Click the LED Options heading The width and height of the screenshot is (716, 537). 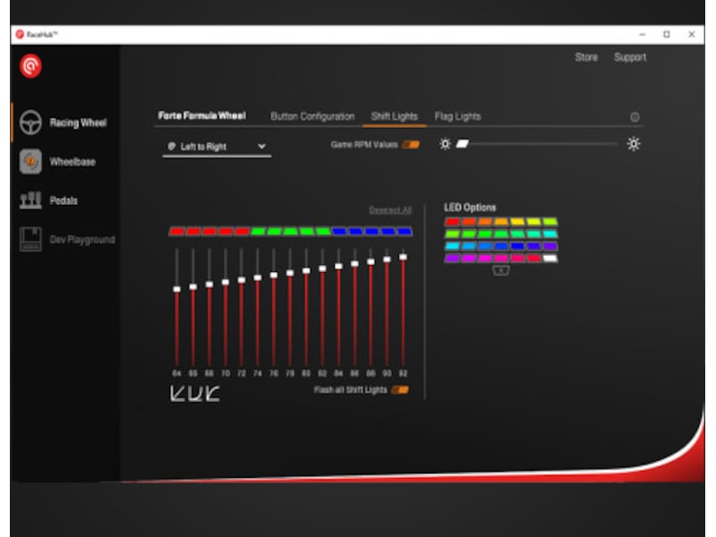(x=470, y=208)
